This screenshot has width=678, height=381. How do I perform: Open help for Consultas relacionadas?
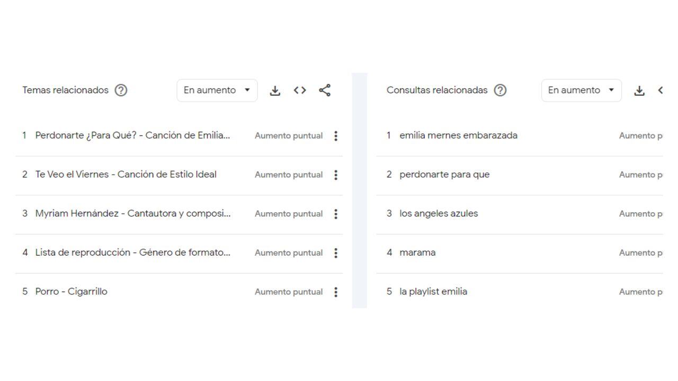pyautogui.click(x=499, y=90)
